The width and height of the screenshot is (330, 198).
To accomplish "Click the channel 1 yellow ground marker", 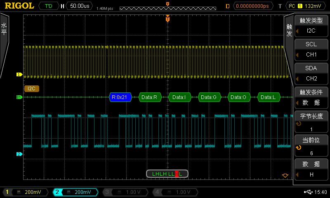I will [19, 75].
